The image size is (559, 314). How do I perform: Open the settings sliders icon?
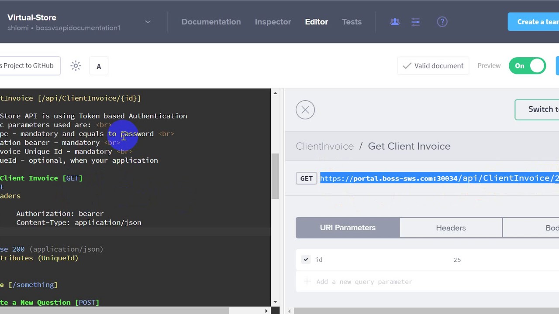[415, 22]
